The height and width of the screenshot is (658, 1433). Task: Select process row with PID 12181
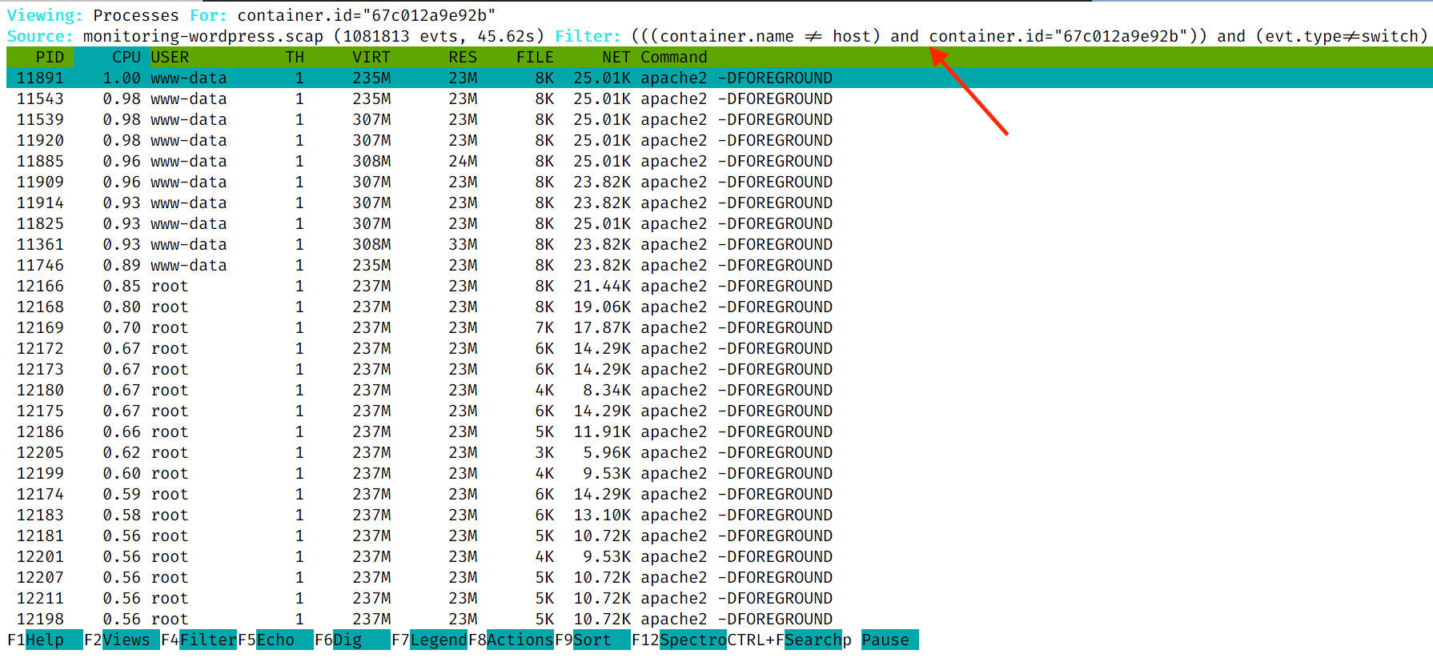720,536
